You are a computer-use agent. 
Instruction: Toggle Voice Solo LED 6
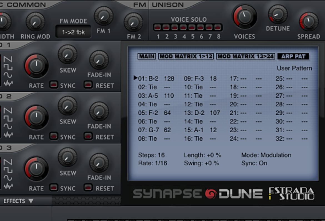click(x=201, y=27)
